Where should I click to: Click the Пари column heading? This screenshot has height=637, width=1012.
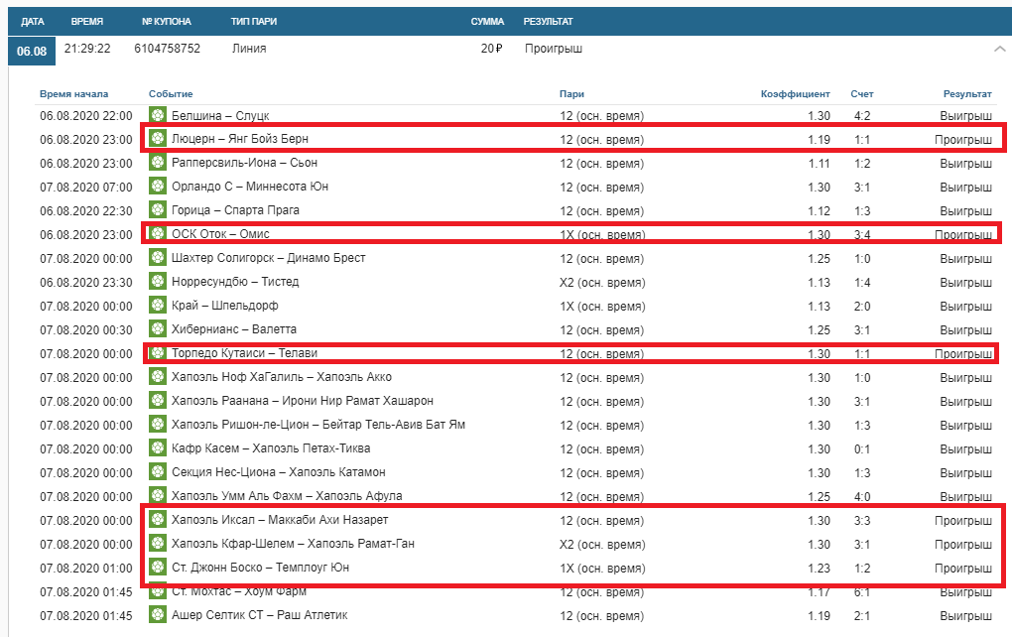click(571, 93)
